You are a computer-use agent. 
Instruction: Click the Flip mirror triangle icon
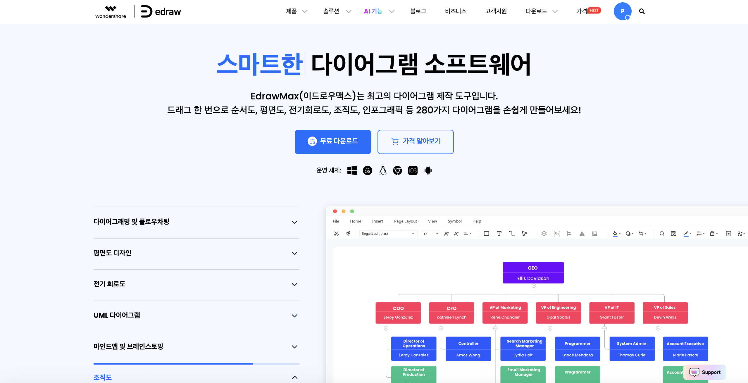point(582,233)
